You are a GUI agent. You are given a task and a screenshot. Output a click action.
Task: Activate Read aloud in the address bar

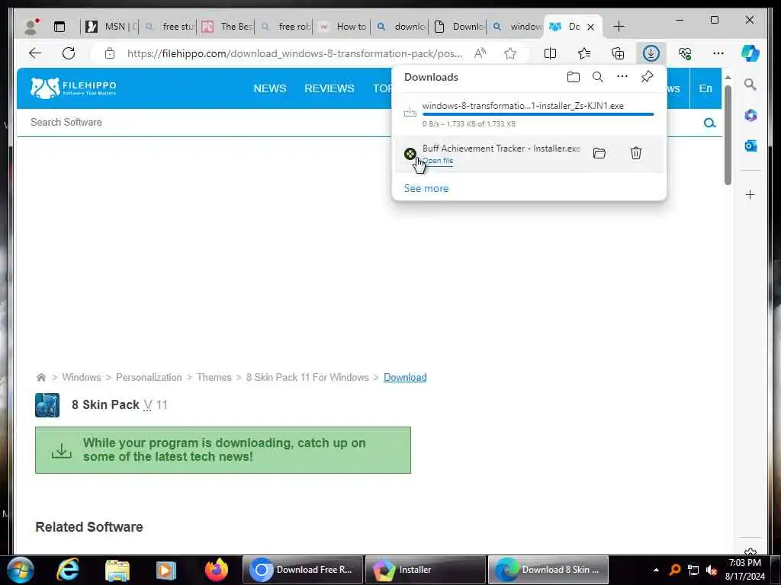[x=480, y=53]
